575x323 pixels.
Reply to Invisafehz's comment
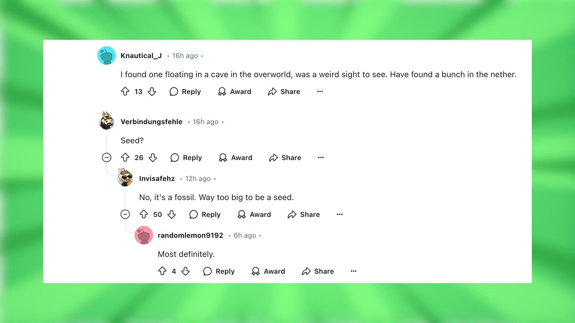click(x=205, y=214)
